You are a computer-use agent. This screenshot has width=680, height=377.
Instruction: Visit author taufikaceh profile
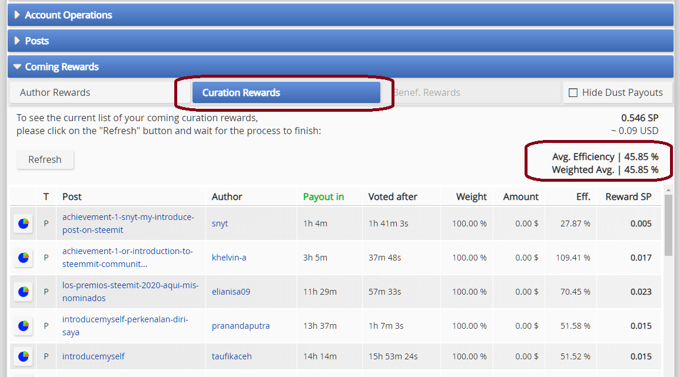231,356
